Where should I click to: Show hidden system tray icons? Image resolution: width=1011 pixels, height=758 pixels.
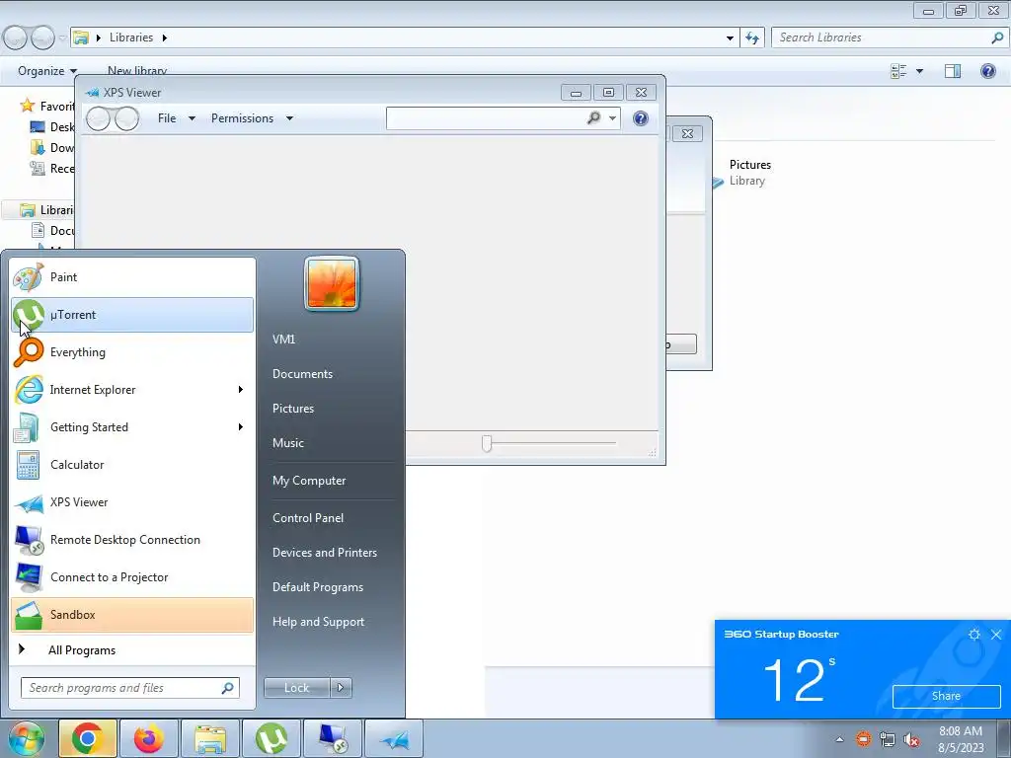[839, 739]
